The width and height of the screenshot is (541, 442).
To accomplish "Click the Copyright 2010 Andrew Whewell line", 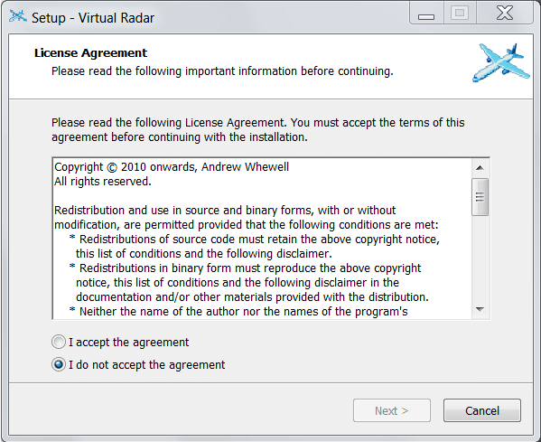I will point(172,167).
